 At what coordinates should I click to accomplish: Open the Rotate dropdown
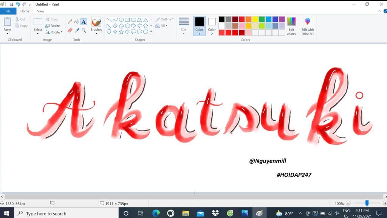54,32
